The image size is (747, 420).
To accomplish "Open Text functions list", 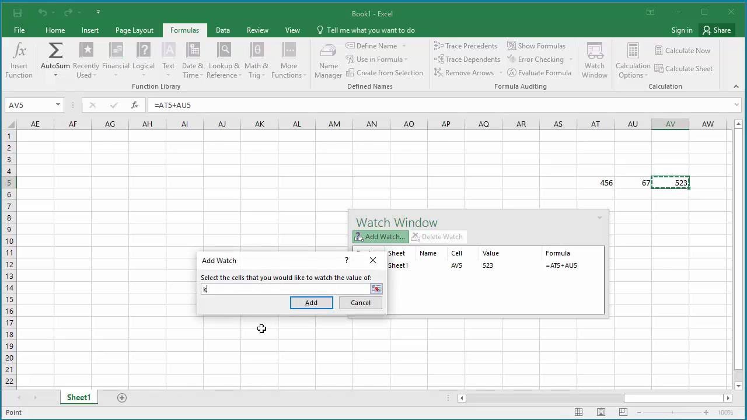I will [x=168, y=61].
